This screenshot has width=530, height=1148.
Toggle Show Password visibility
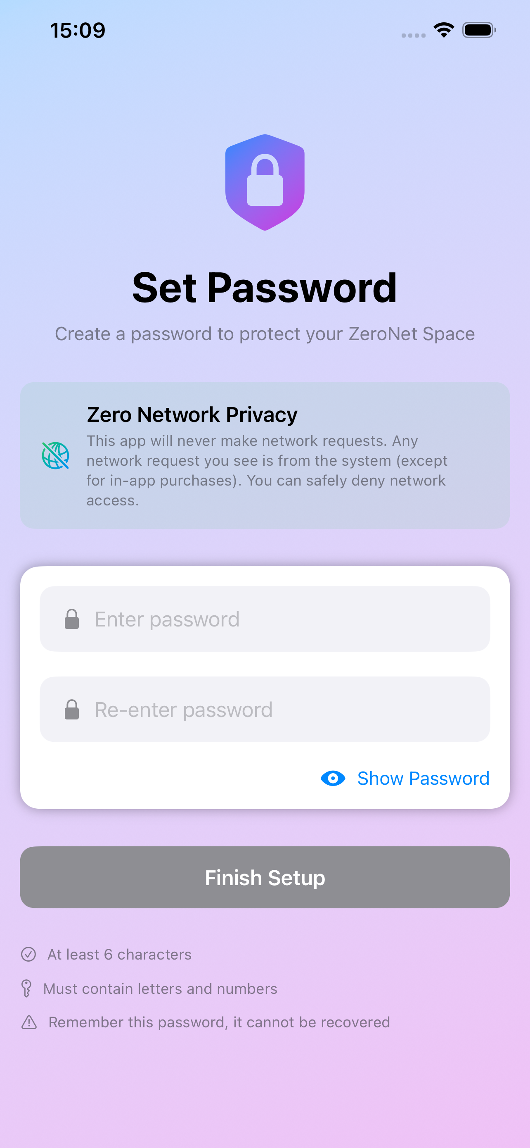click(405, 778)
